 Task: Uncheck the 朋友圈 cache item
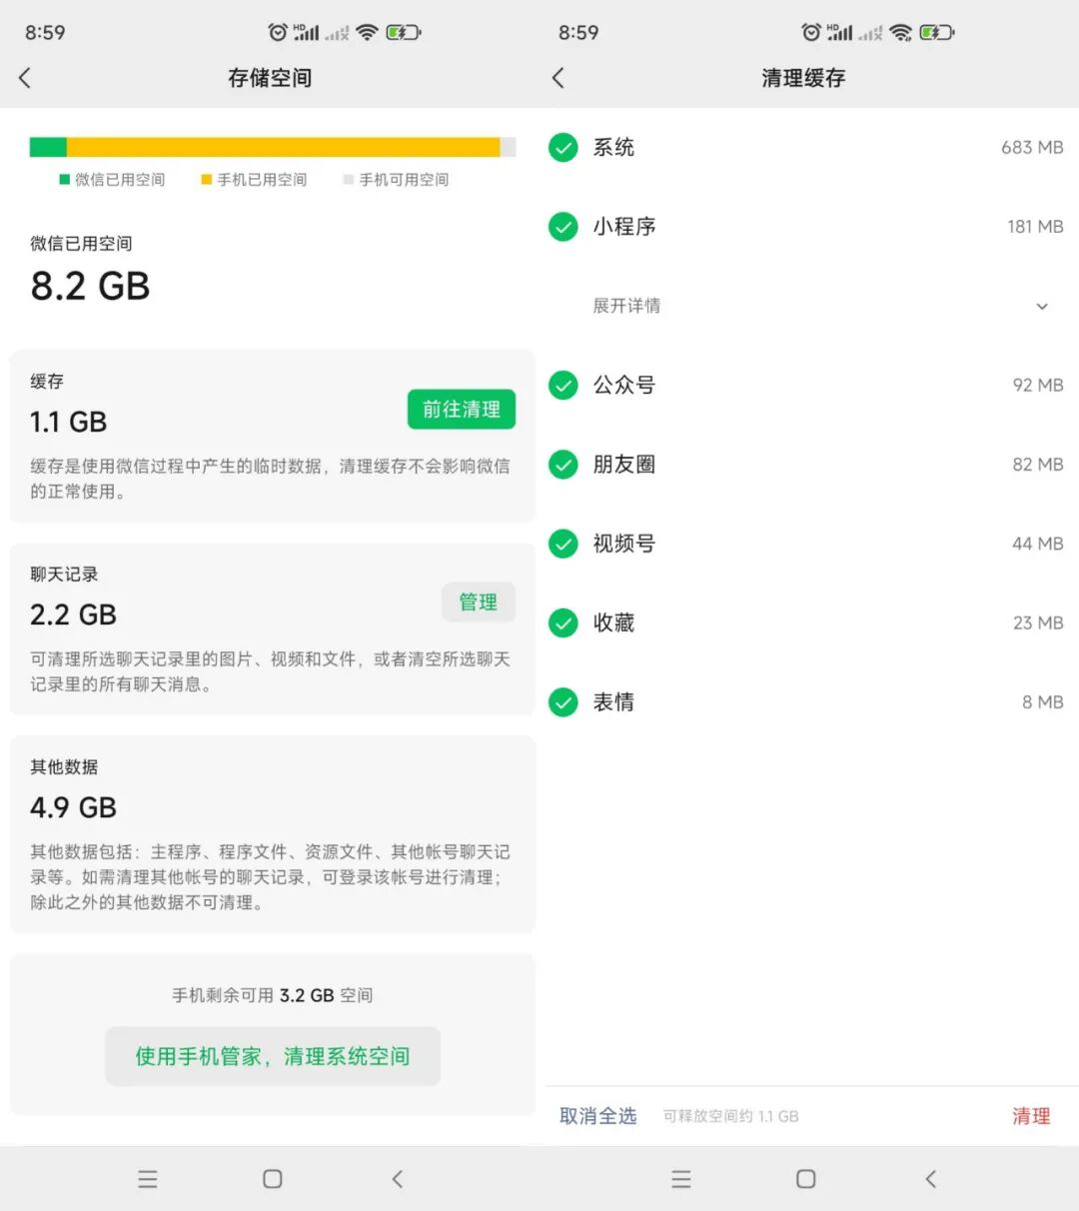tap(563, 465)
